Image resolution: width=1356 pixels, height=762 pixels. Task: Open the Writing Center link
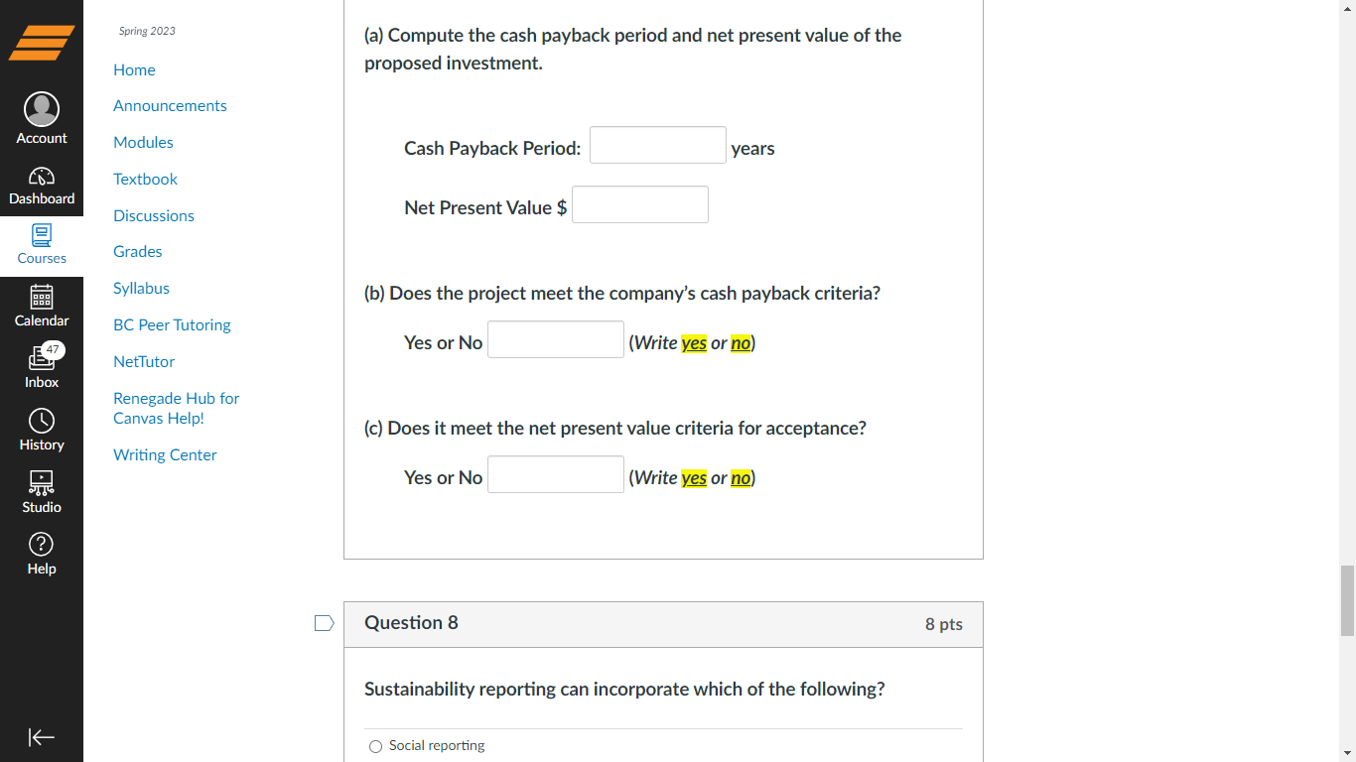tap(165, 454)
